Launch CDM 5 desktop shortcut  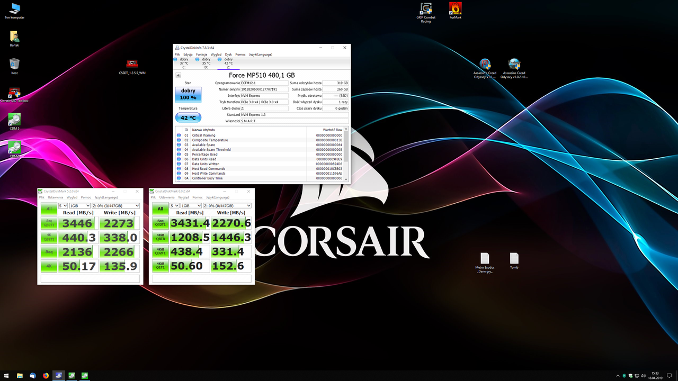point(14,122)
